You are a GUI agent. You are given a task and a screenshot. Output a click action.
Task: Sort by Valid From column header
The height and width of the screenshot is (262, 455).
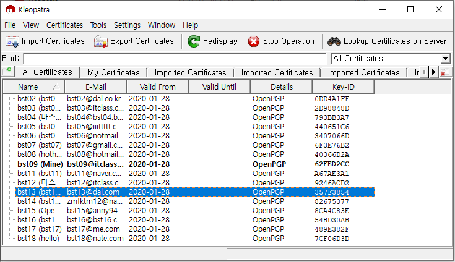158,87
